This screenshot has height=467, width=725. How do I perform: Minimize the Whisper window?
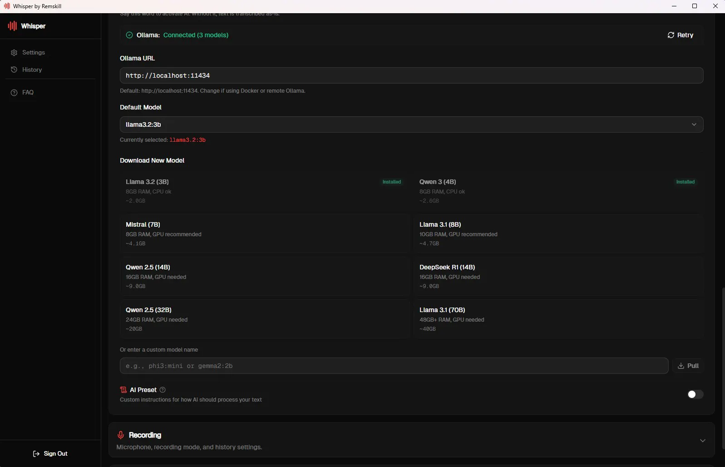(674, 6)
